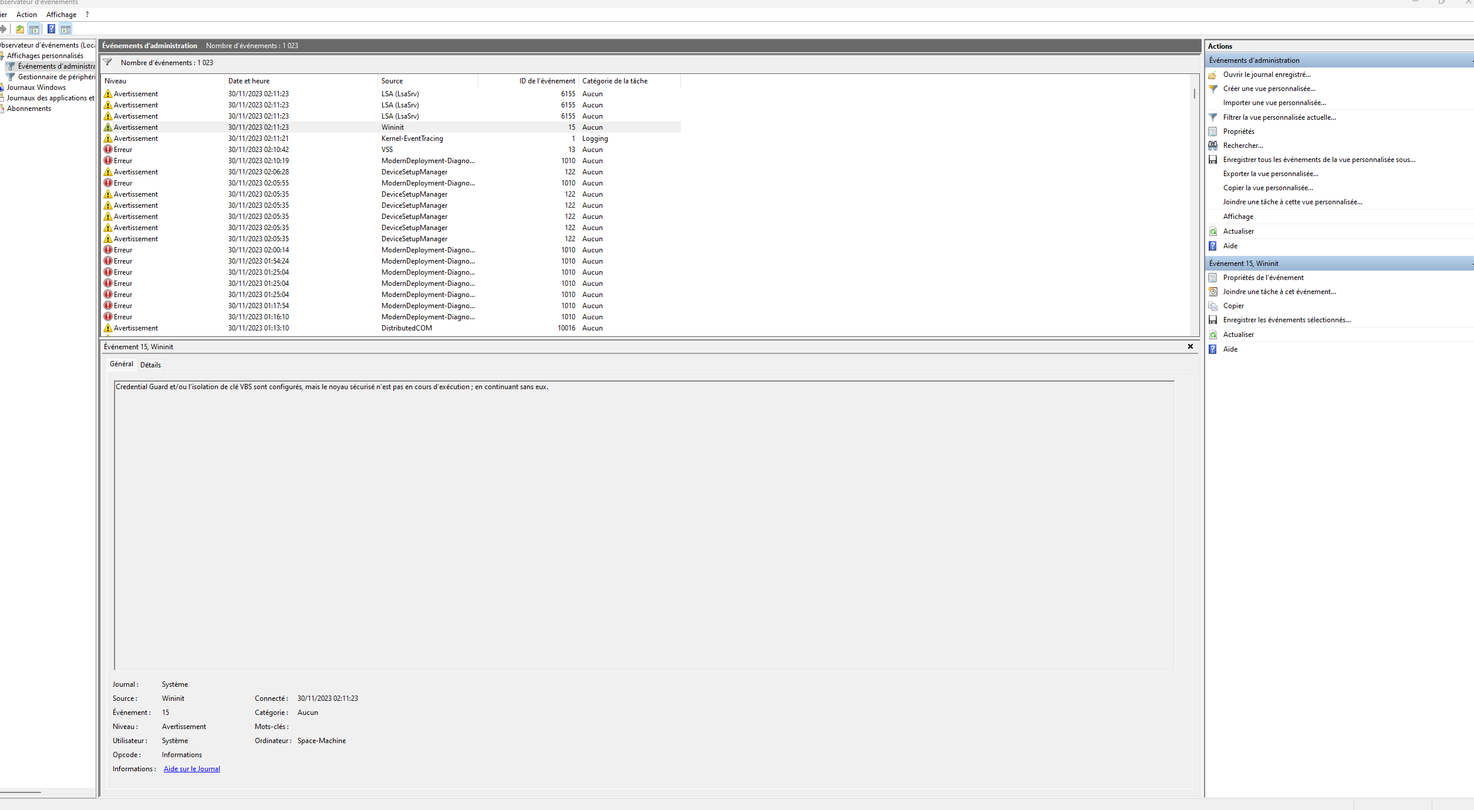Open the Aide sur le Journal link
Viewport: 1474px width, 810px height.
point(191,769)
